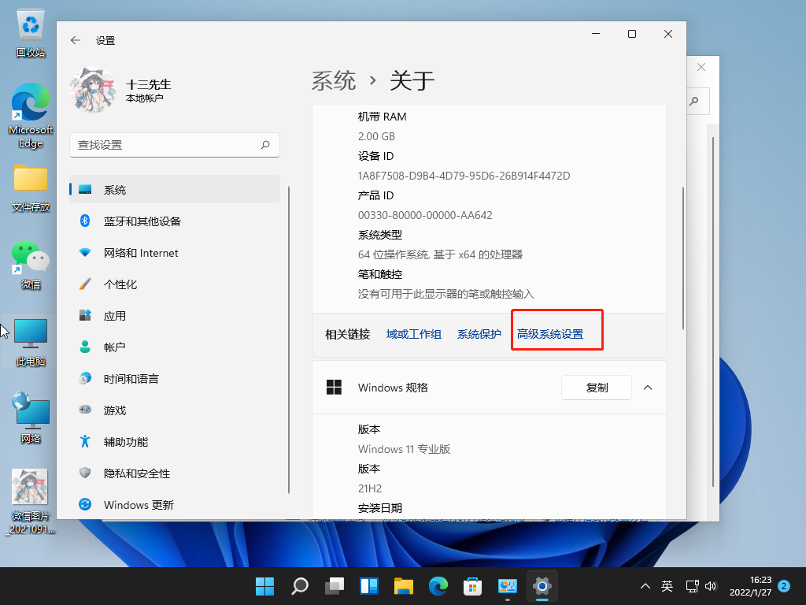Open Time and language (时间和语言)

(x=131, y=379)
